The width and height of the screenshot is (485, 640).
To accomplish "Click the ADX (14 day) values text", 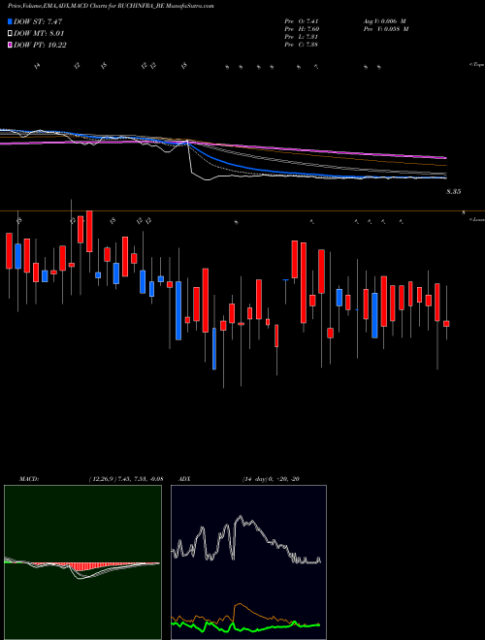I will pos(271,479).
